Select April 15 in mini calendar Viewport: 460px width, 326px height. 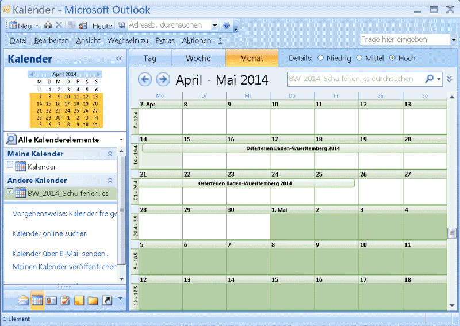click(49, 103)
